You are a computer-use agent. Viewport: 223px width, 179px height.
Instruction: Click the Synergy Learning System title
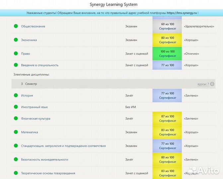[113, 5]
